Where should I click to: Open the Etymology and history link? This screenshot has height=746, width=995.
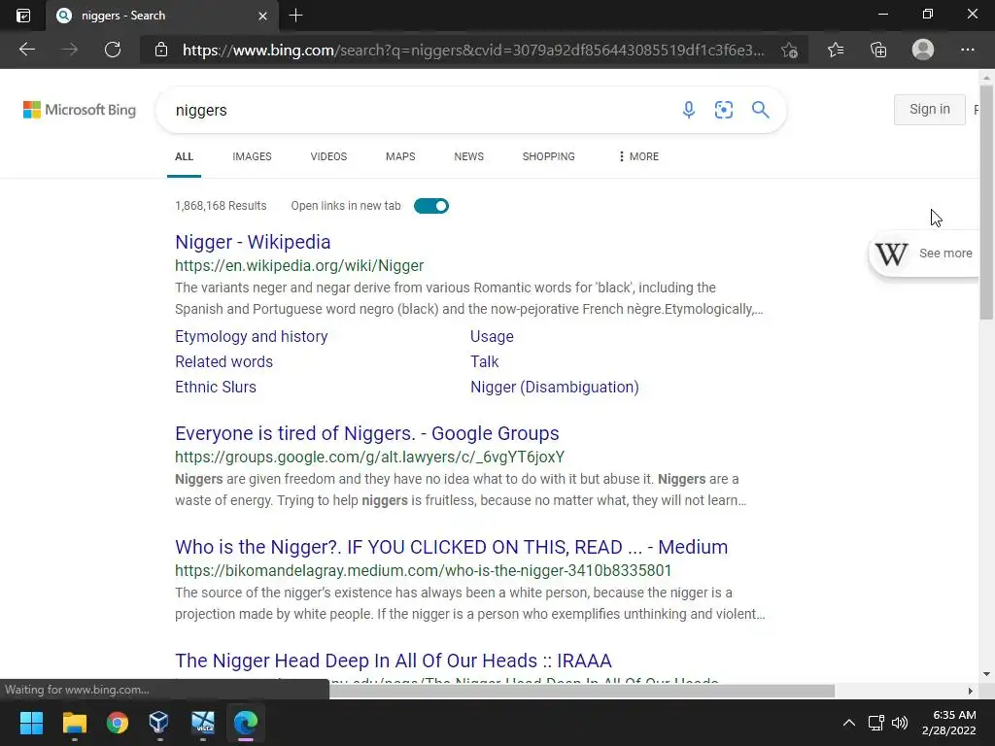[x=252, y=336]
